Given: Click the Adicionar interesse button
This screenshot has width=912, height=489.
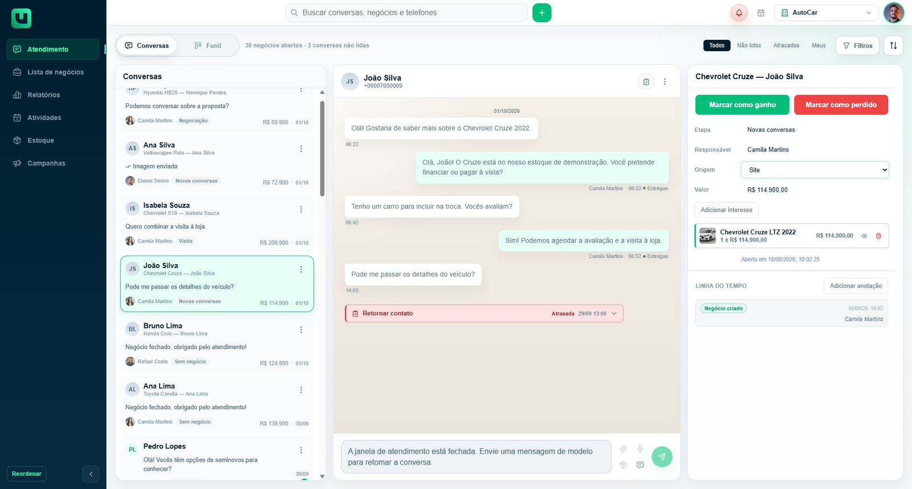Looking at the screenshot, I should [x=726, y=210].
